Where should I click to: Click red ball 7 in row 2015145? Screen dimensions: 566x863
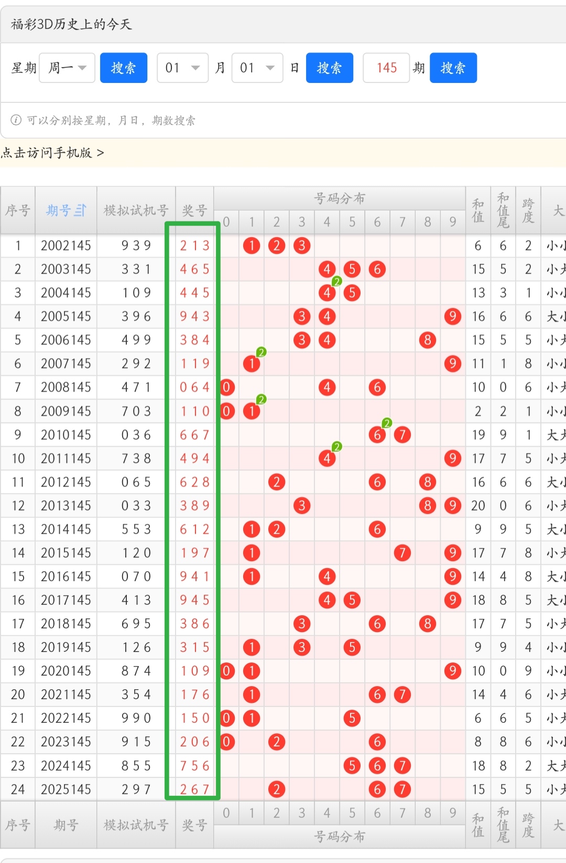click(402, 553)
